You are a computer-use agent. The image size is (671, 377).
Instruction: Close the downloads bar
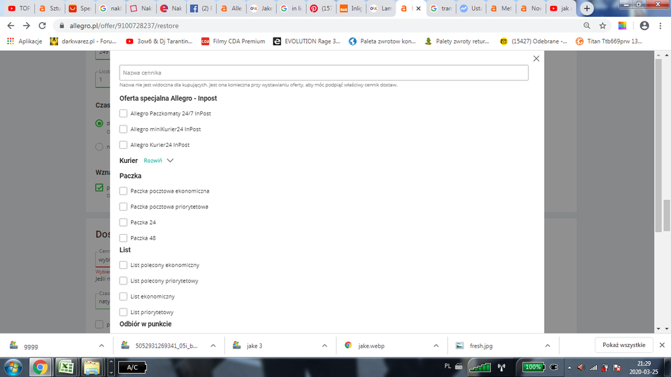click(x=662, y=345)
